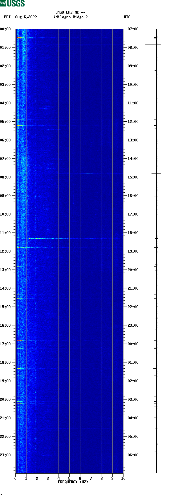Click frequency axis tick label 0
Screen dimensions: 170x498
coord(15,479)
